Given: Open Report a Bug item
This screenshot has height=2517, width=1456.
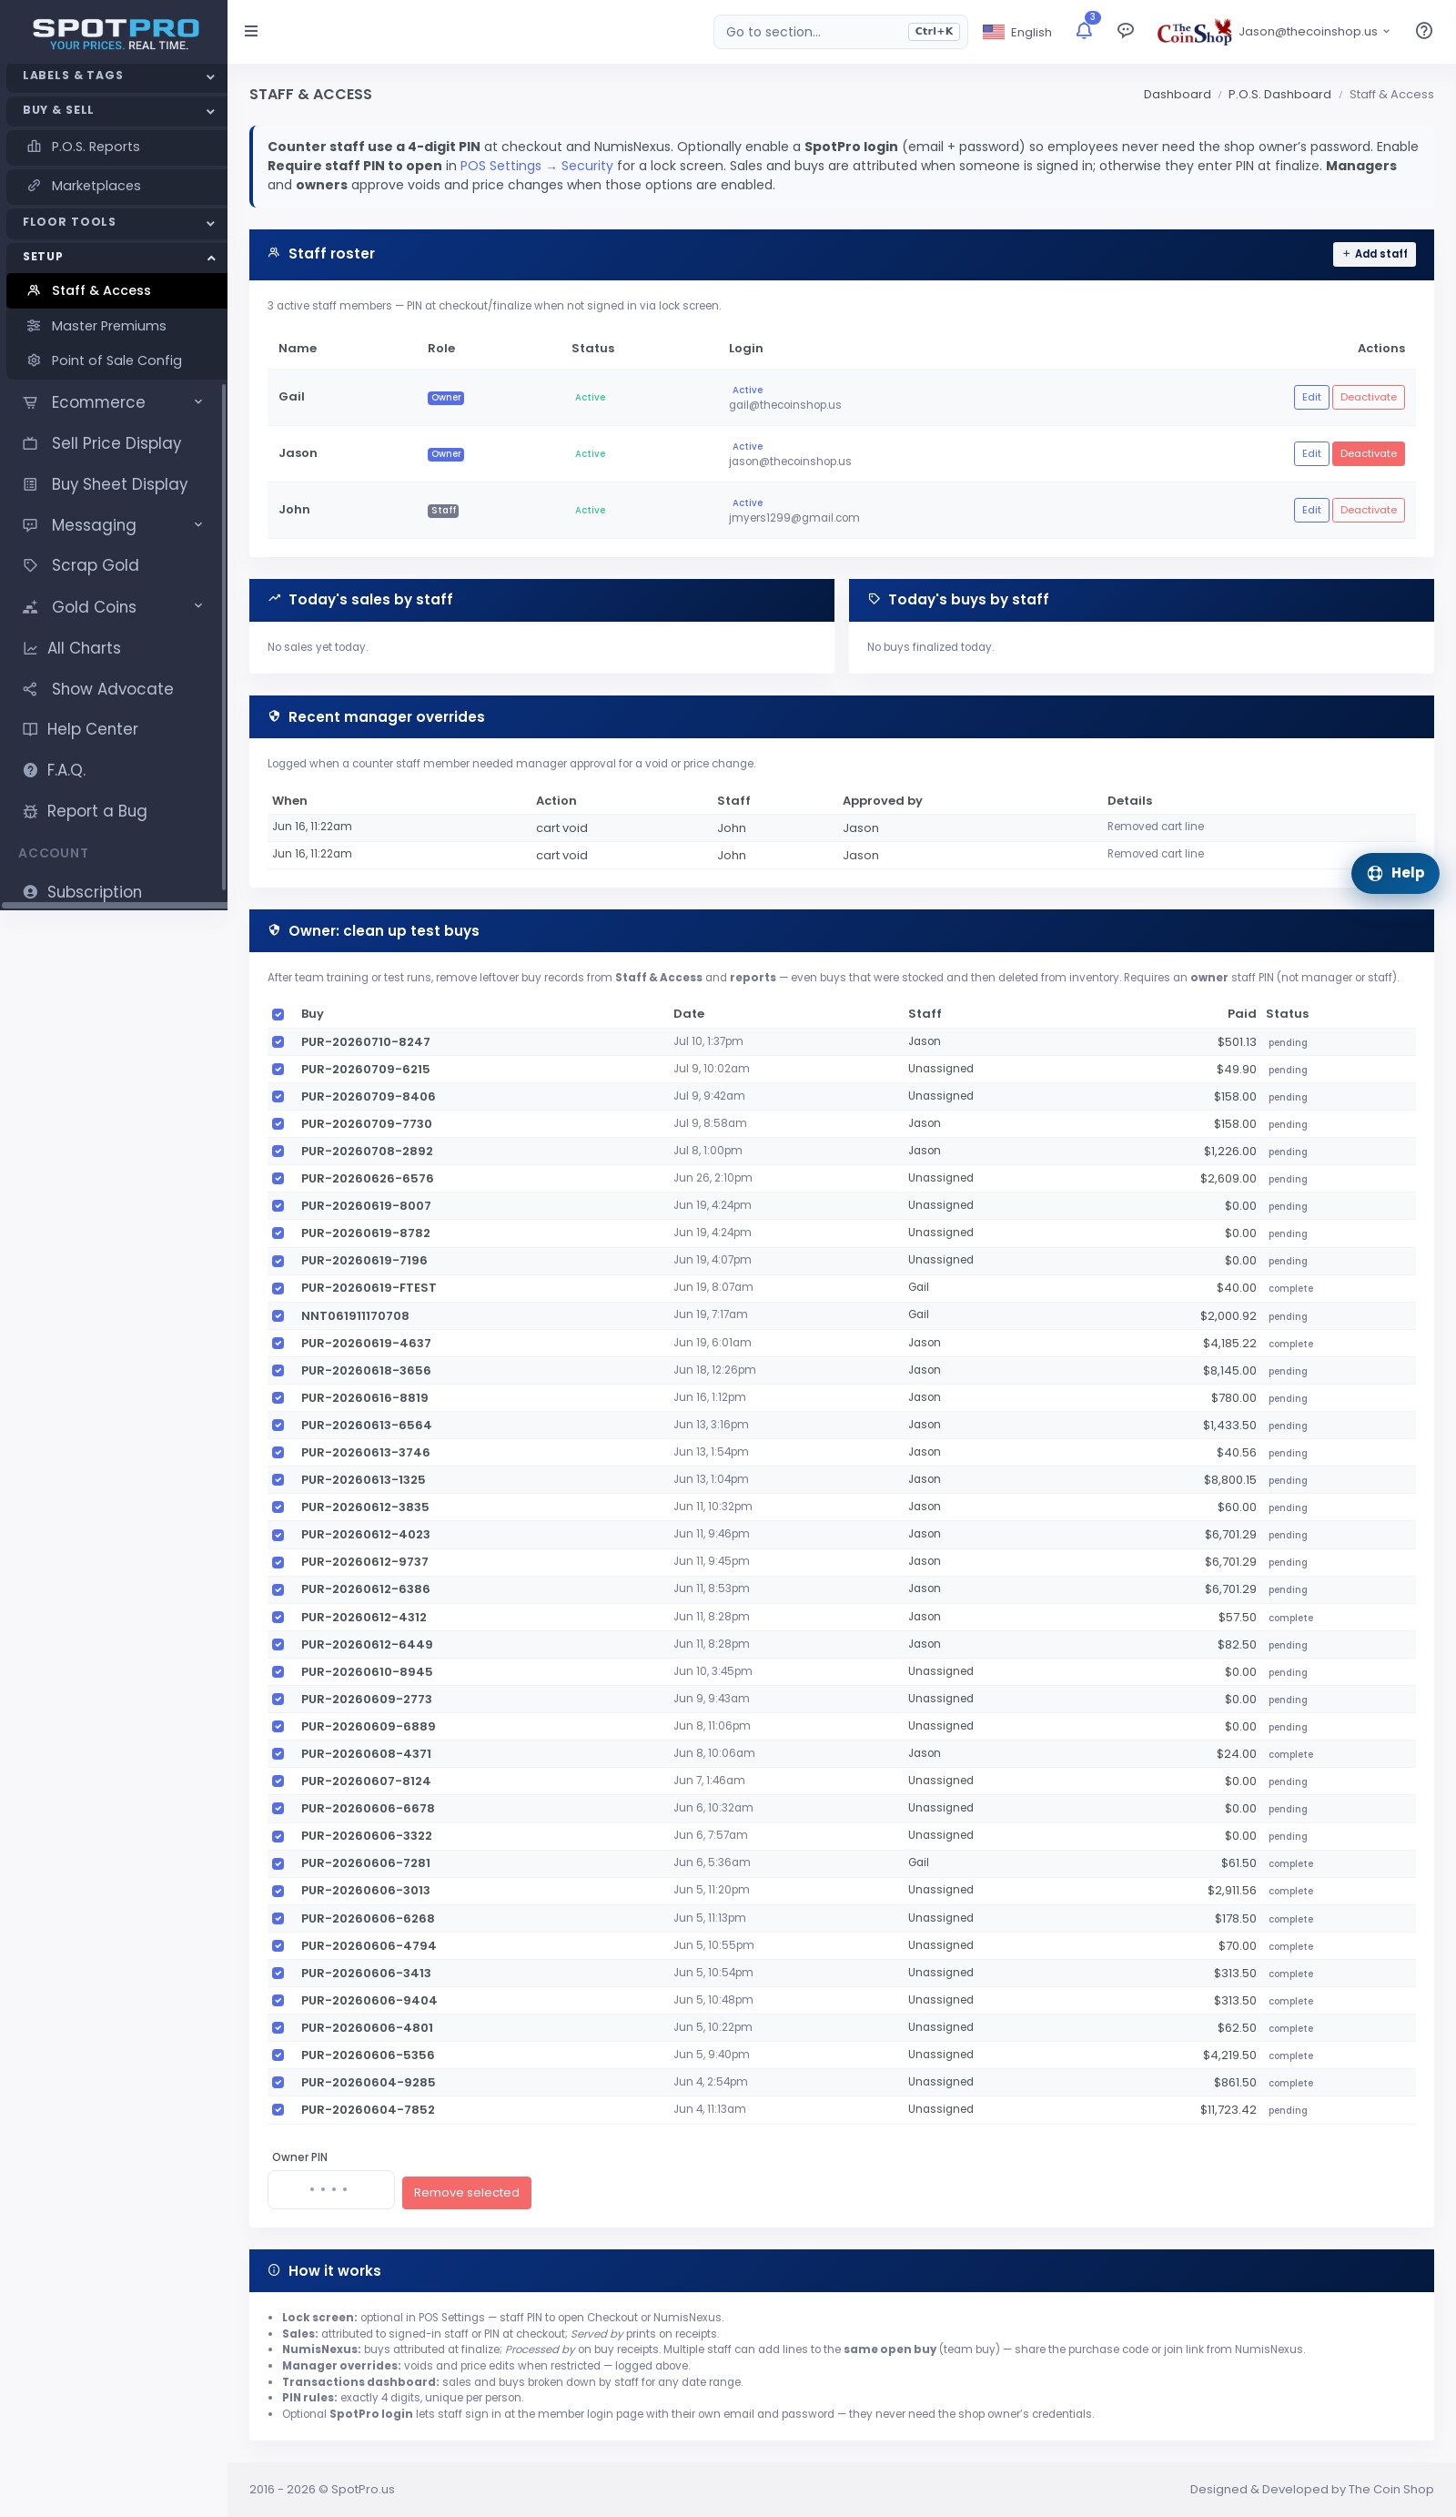Looking at the screenshot, I should point(96,811).
